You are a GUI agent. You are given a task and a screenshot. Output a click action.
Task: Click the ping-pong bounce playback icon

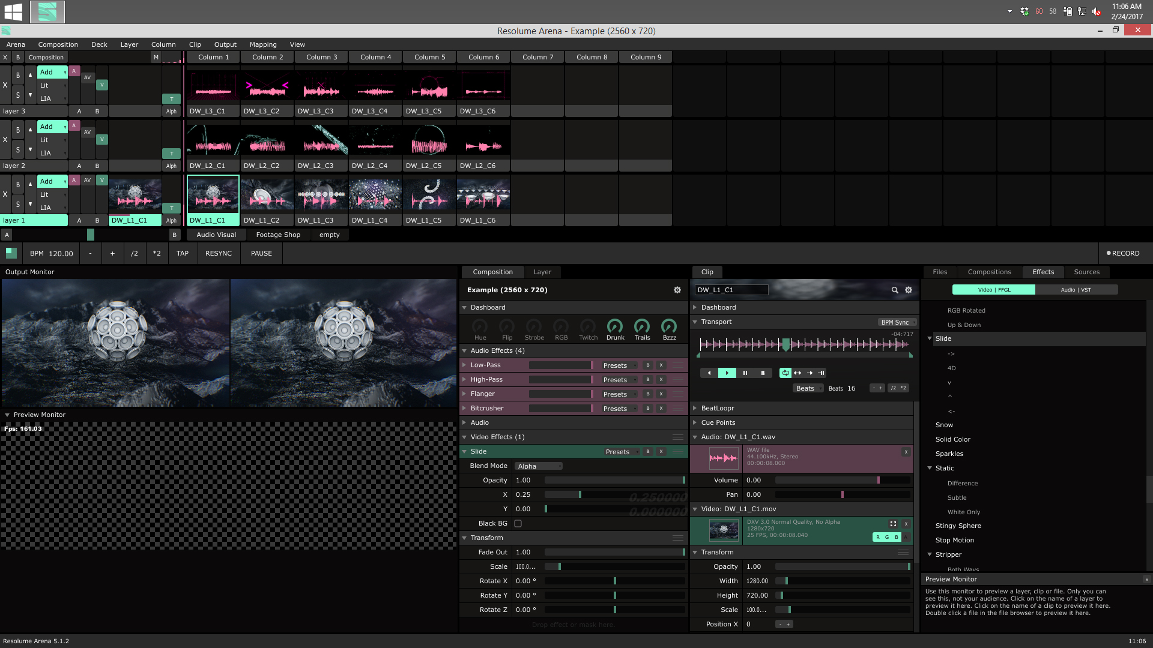coord(797,373)
